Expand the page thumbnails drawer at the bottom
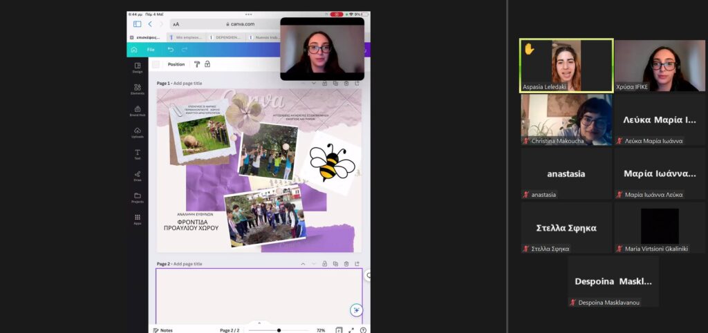 [259, 323]
